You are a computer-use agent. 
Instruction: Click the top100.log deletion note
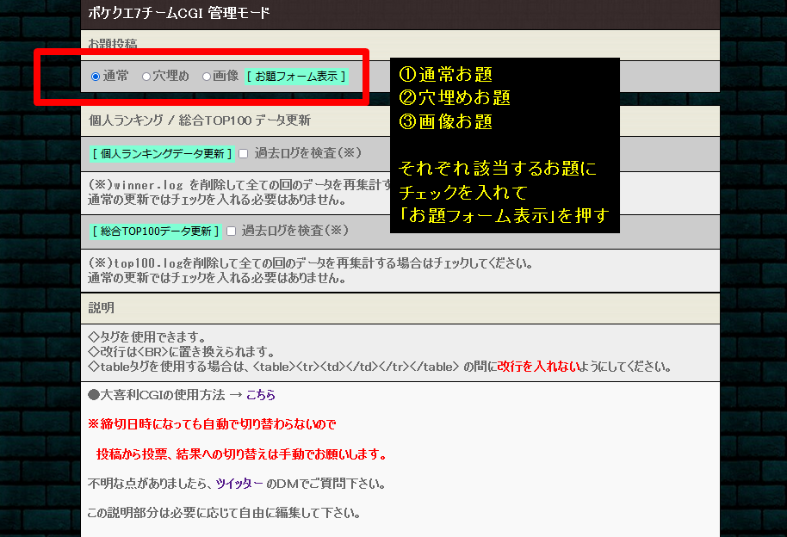pyautogui.click(x=310, y=270)
